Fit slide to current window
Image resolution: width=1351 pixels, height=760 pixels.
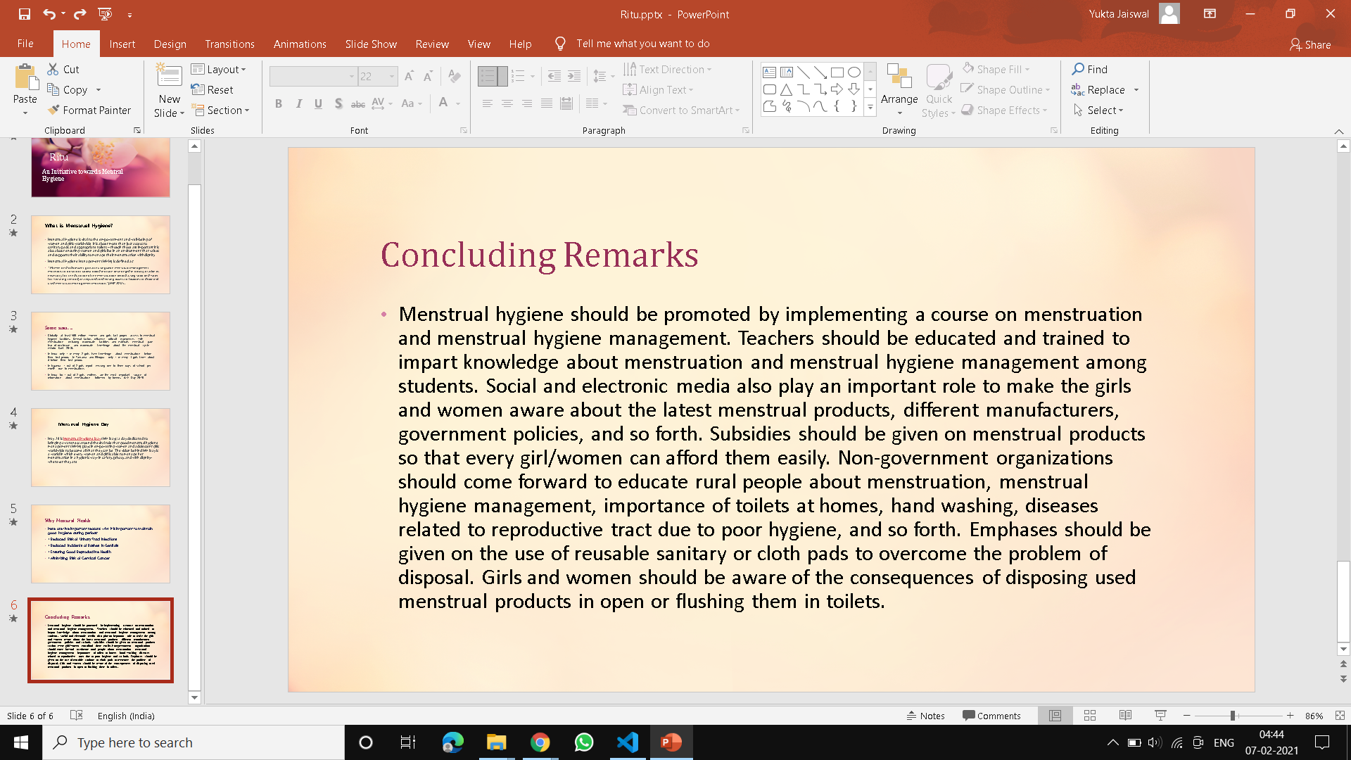pyautogui.click(x=1340, y=716)
